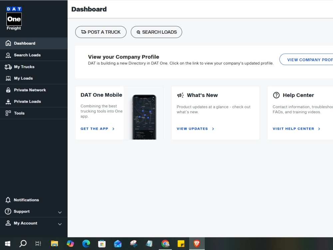The height and width of the screenshot is (250, 333).
Task: Click the Help Center card title
Action: [x=298, y=95]
